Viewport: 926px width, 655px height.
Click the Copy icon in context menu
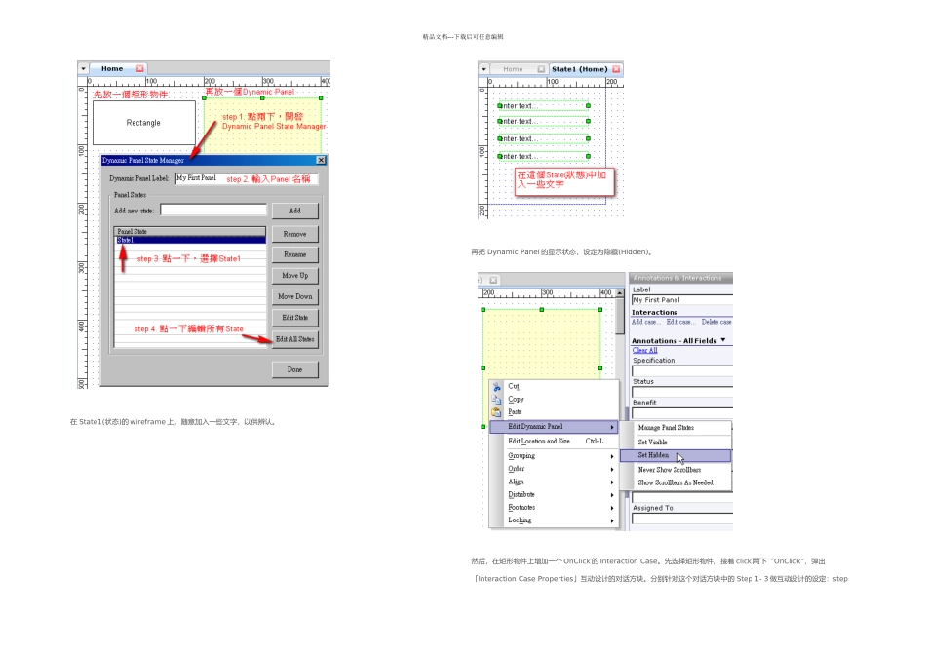point(497,400)
